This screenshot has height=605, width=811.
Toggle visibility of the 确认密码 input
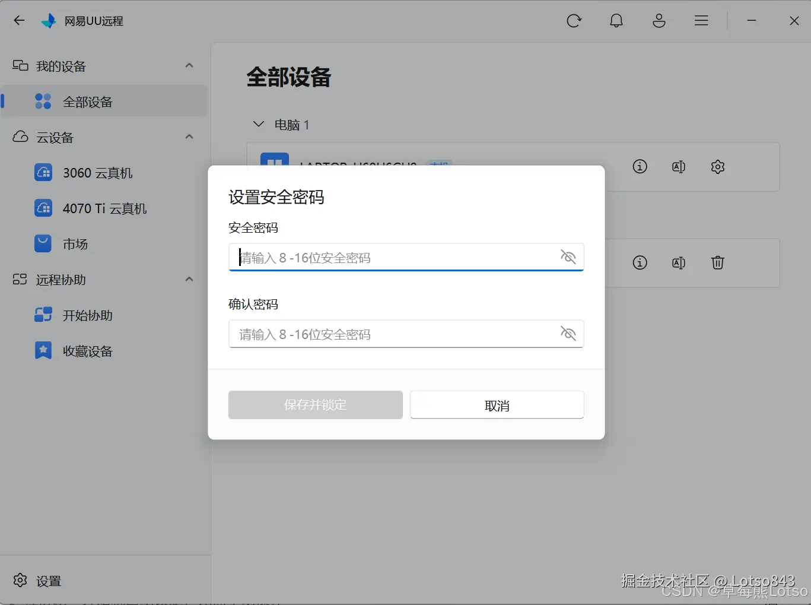(x=568, y=334)
